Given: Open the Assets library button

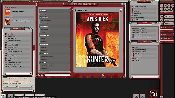Looking at the screenshot, I should pos(169,20).
